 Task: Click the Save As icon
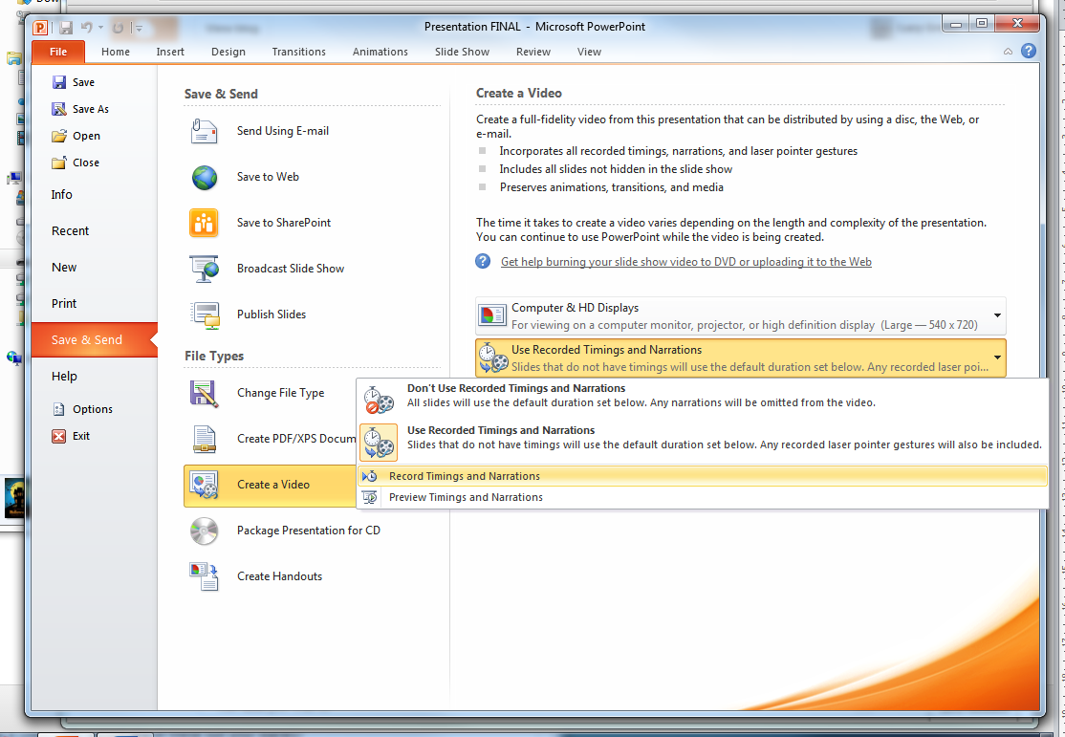pyautogui.click(x=59, y=109)
